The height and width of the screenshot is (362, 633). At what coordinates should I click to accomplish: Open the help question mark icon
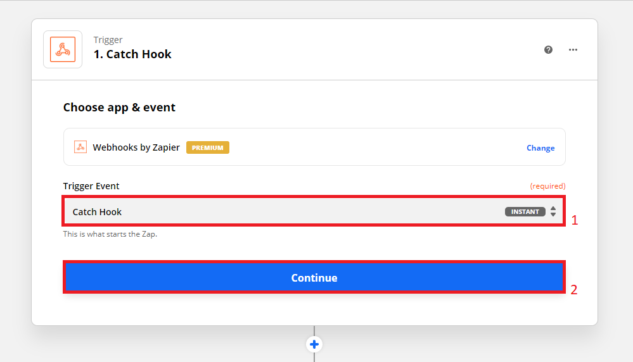click(549, 50)
